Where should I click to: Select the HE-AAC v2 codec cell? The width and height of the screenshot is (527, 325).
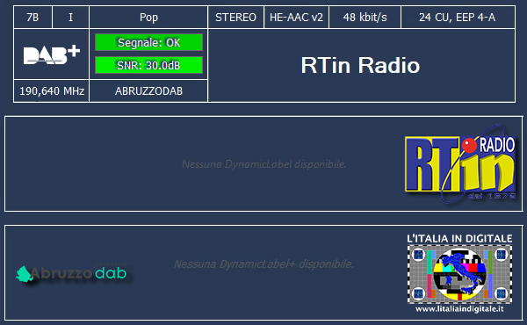click(297, 18)
